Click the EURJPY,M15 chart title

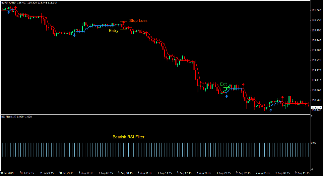tap(9, 3)
